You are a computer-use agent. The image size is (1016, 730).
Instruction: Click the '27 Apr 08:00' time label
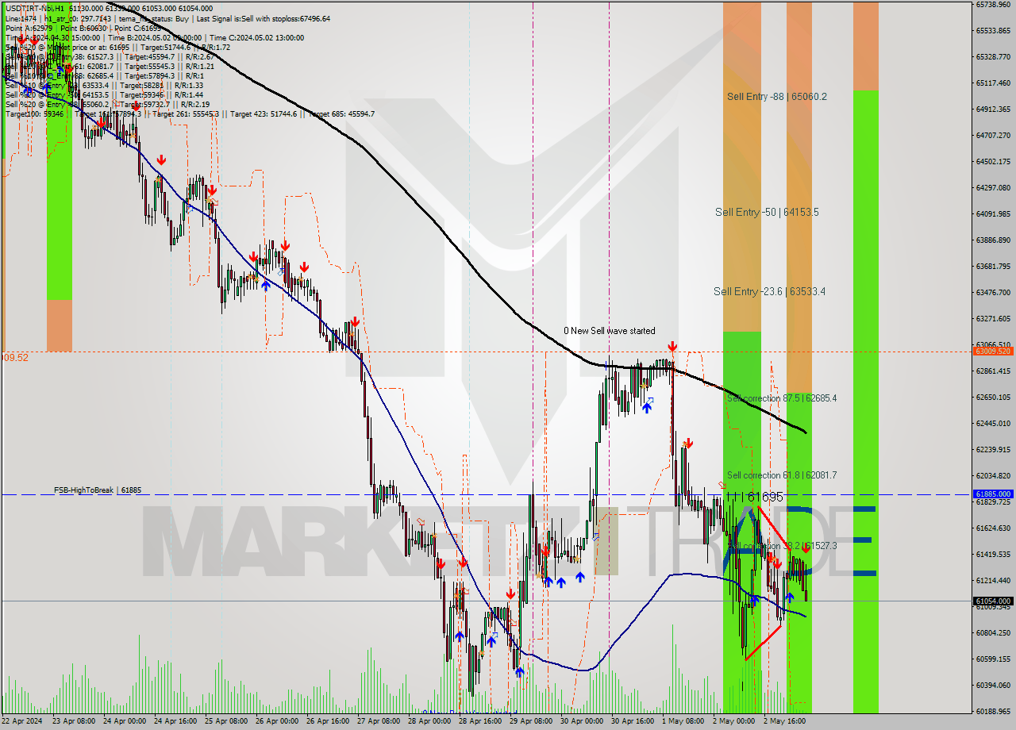click(379, 721)
